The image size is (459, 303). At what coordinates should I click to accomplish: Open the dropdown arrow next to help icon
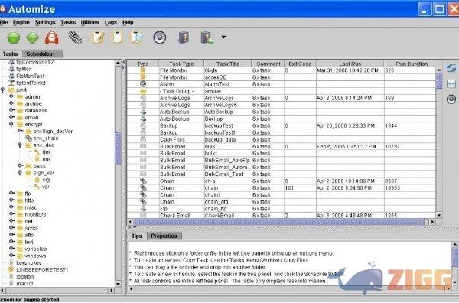[x=223, y=37]
